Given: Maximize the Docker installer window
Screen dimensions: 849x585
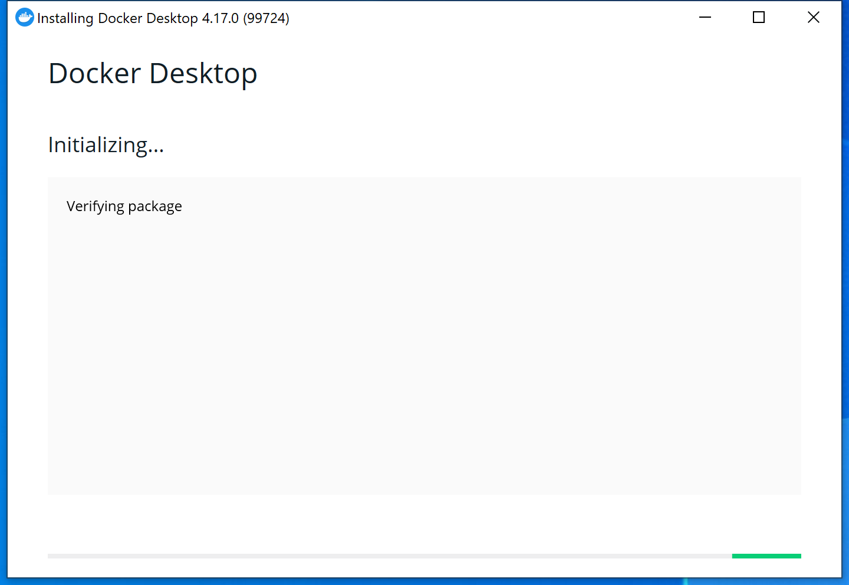Looking at the screenshot, I should 759,18.
